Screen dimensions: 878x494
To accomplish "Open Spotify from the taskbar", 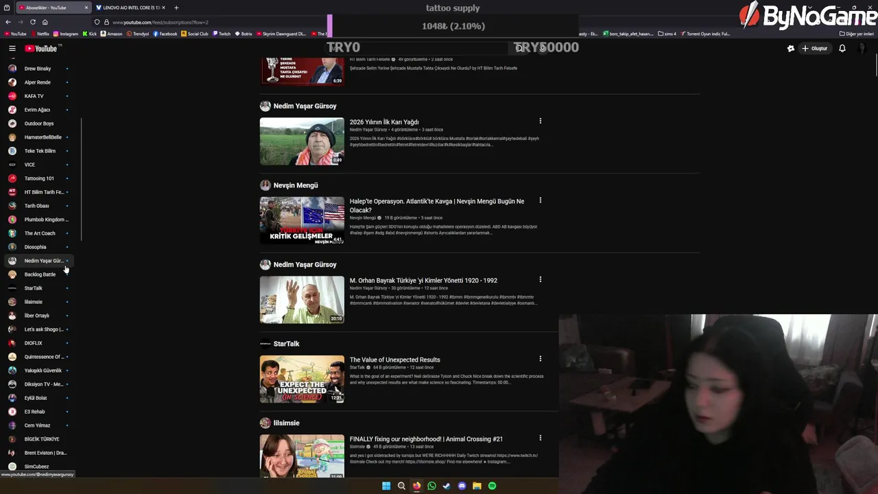I will [492, 486].
